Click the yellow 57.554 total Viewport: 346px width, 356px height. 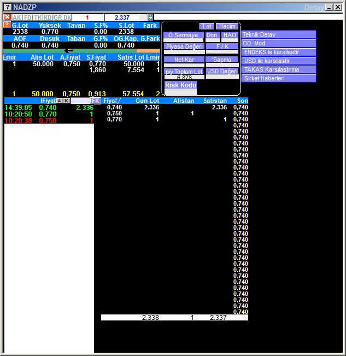tap(133, 94)
